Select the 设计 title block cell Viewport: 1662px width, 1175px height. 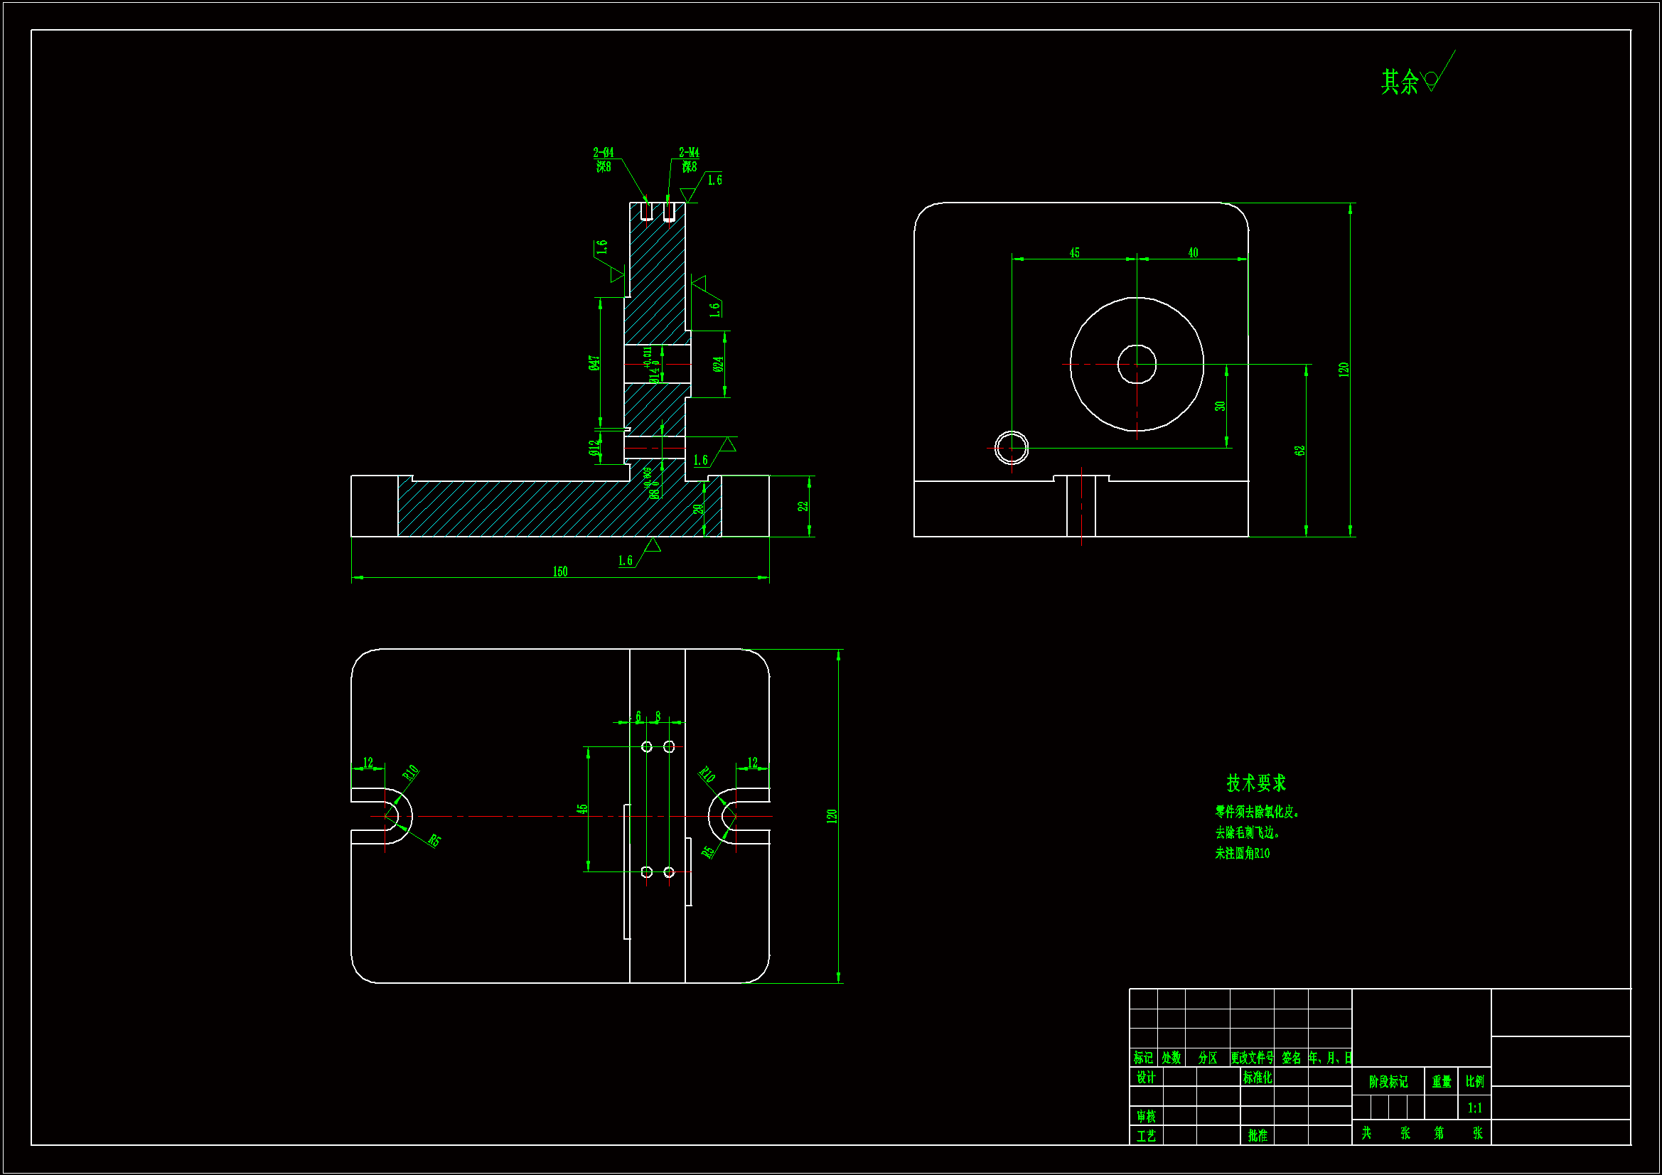1145,1078
